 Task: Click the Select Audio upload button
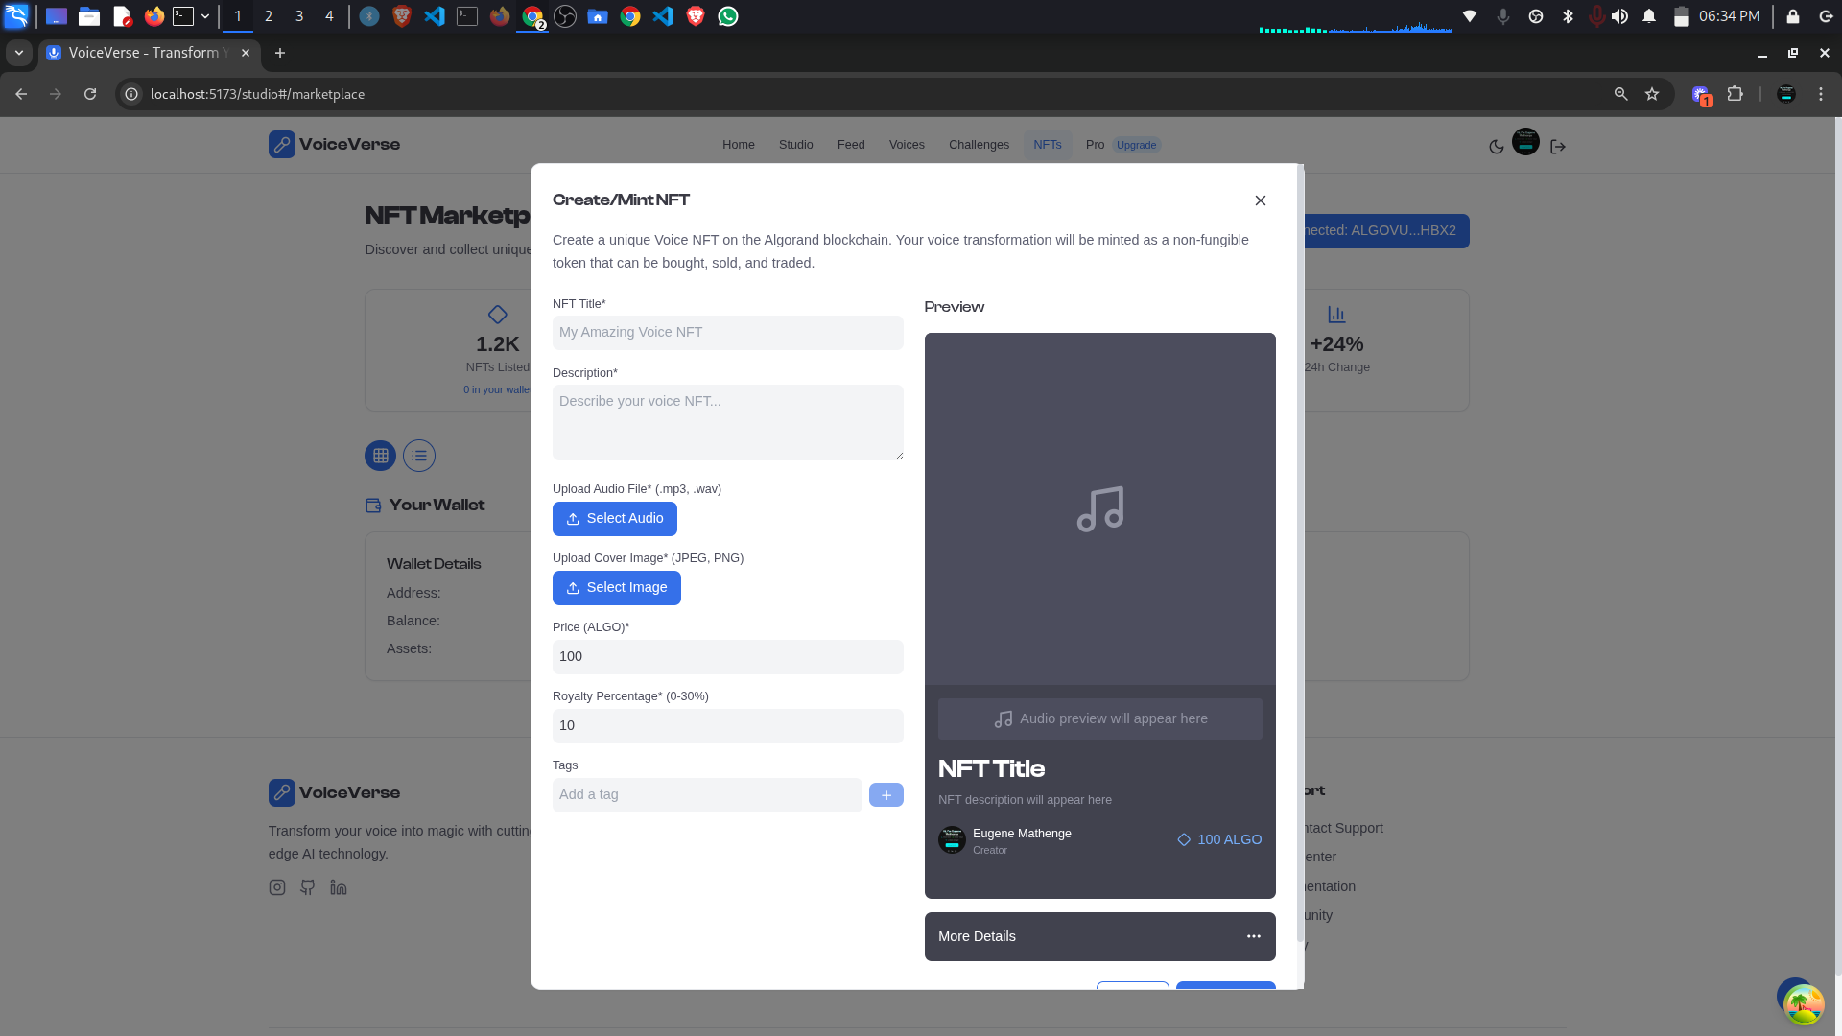coord(614,519)
